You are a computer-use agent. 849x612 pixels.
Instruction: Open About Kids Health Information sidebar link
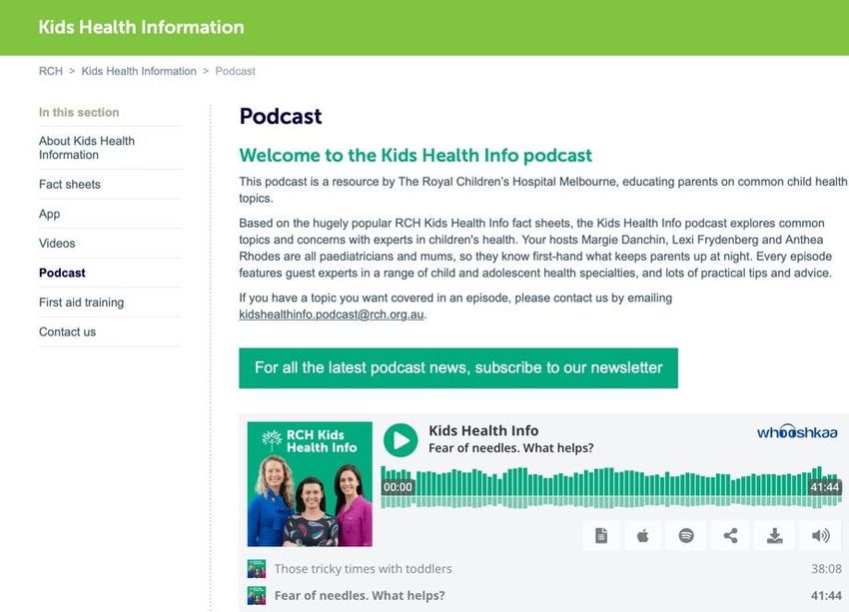(x=87, y=148)
